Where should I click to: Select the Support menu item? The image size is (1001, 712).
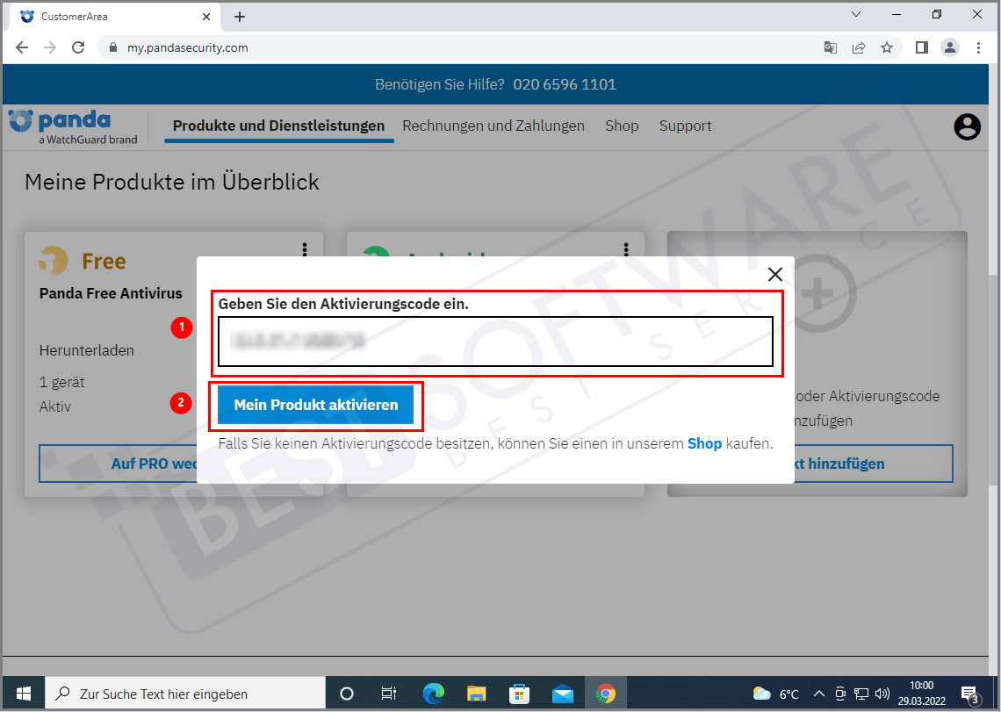click(685, 126)
